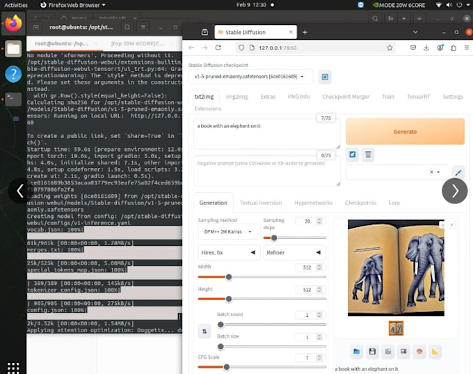The width and height of the screenshot is (473, 374).
Task: Clear the prompt with the trash icon
Action: click(x=368, y=155)
